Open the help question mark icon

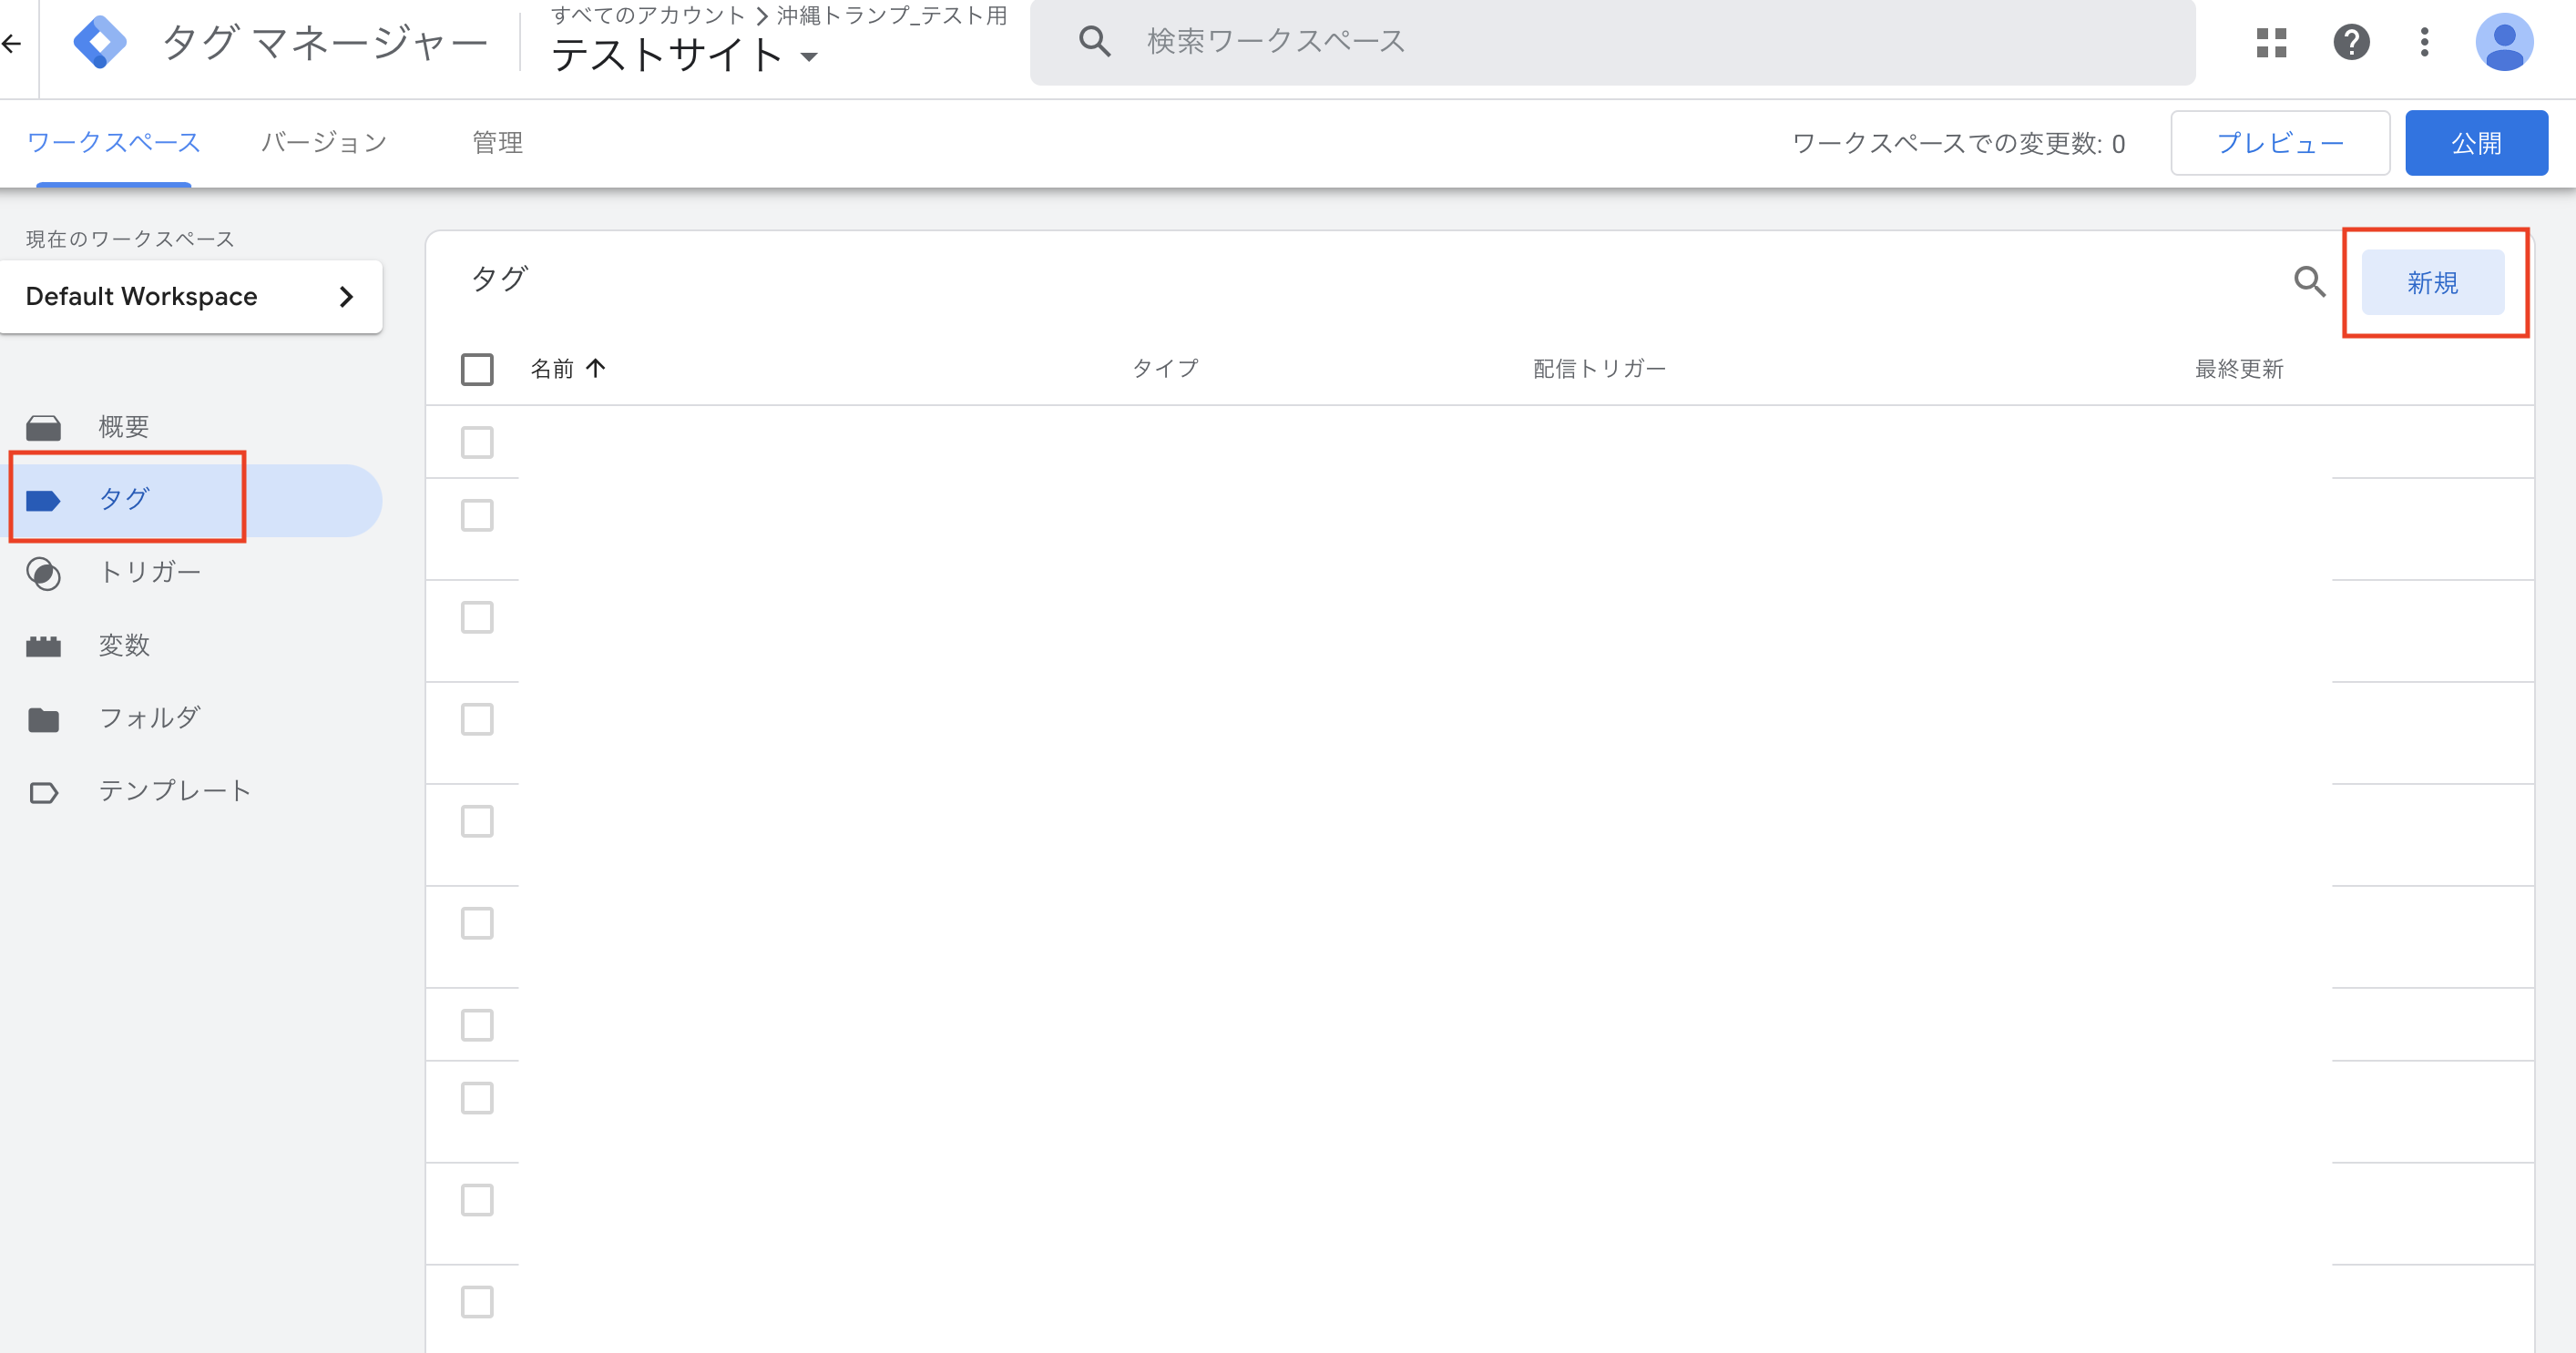2351,42
